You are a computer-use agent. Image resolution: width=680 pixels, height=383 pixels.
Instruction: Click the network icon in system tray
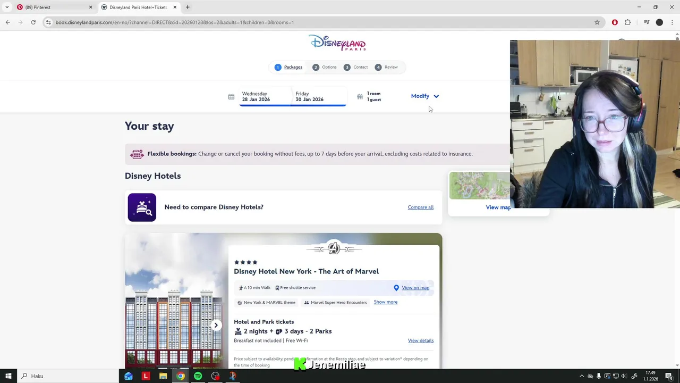616,376
